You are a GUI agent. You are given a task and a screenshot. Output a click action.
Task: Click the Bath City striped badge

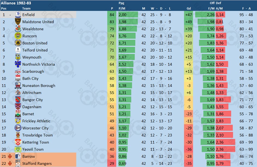pyautogui.click(x=18, y=78)
